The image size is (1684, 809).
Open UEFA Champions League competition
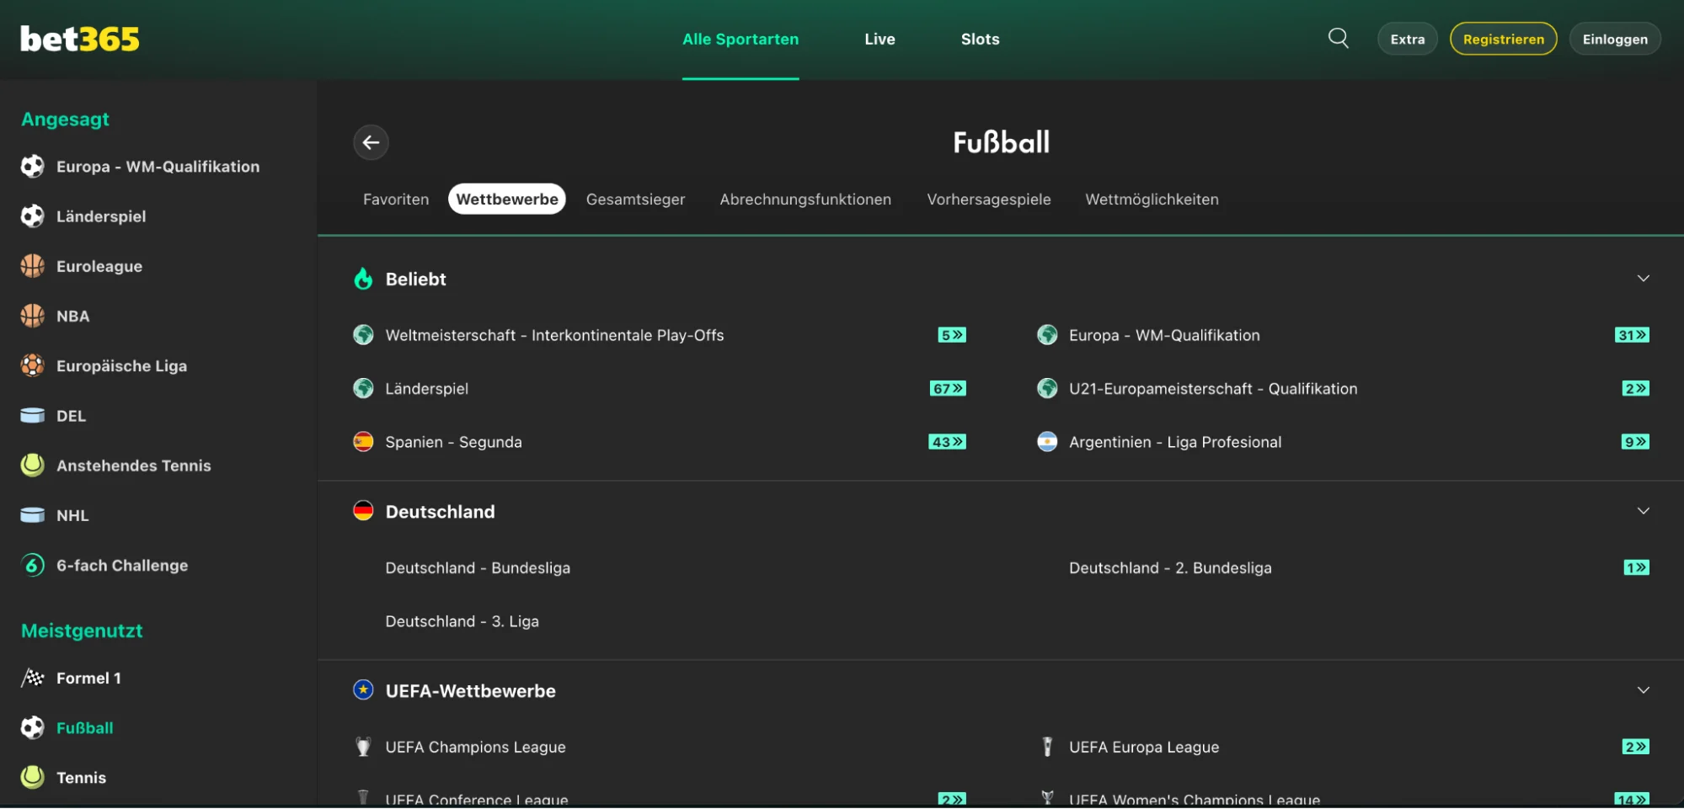click(x=475, y=748)
